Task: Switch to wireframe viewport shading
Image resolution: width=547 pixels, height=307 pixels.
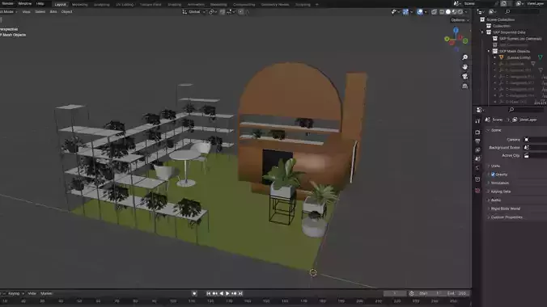Action: [x=442, y=12]
